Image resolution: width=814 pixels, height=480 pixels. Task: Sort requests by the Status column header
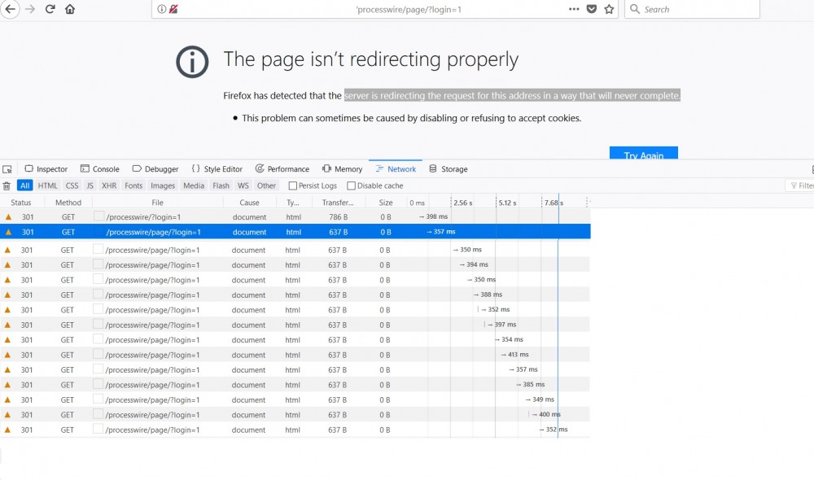21,203
